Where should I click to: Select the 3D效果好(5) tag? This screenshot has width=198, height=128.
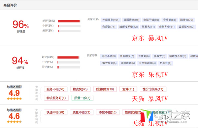click(109, 63)
